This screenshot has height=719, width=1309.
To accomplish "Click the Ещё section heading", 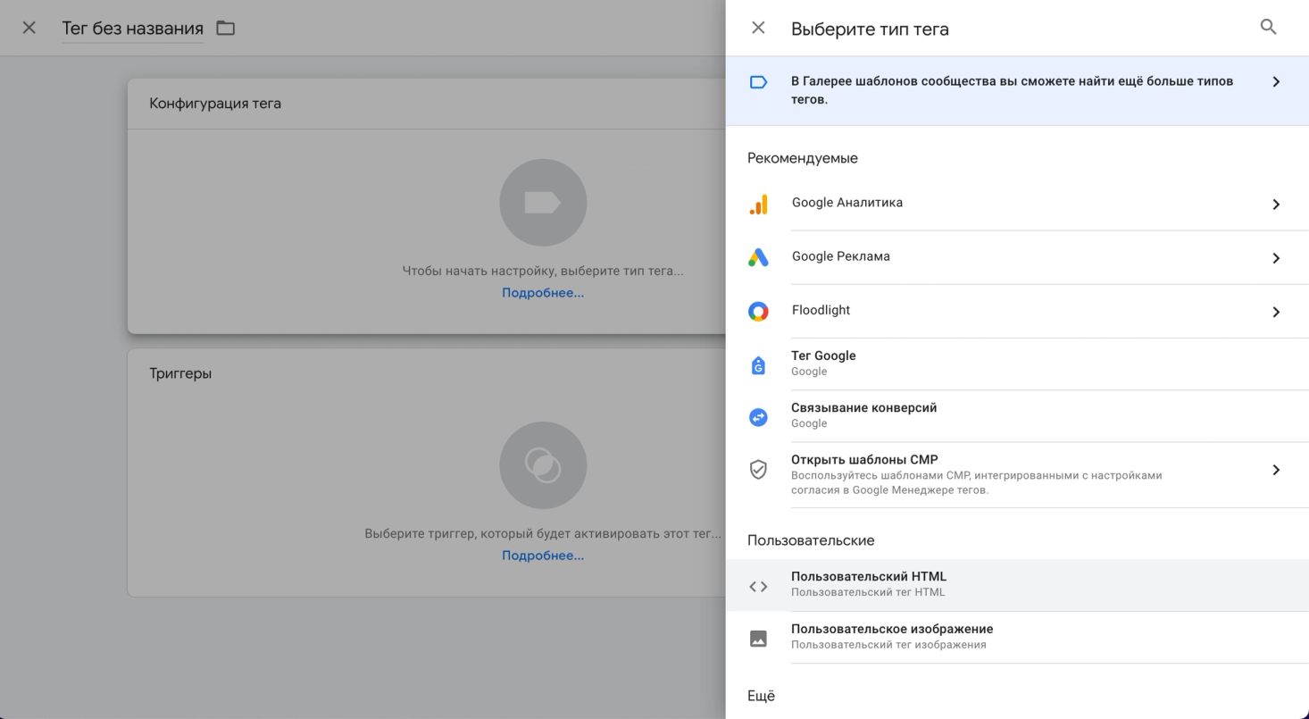I will (x=761, y=696).
